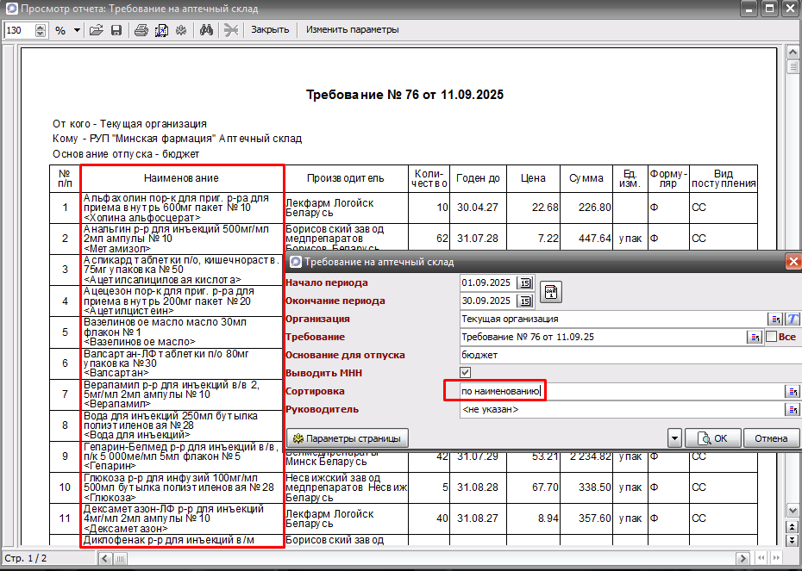Click the Основание для отпуска input field
This screenshot has height=571, width=802.
630,355
